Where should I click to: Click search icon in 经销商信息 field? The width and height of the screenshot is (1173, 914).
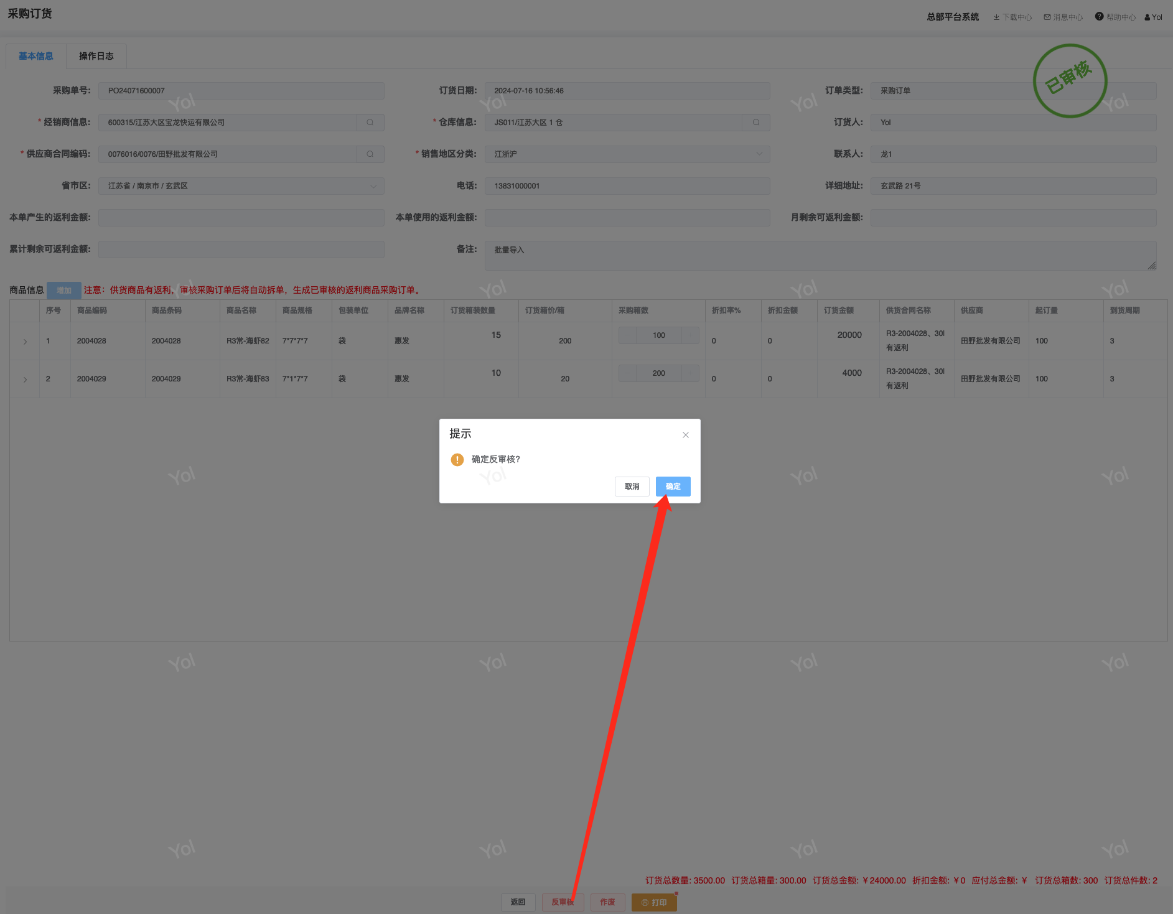click(x=370, y=123)
